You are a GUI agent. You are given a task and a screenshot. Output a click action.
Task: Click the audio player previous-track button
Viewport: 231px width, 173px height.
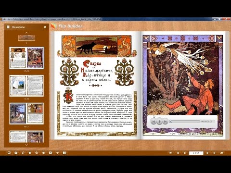154,122
